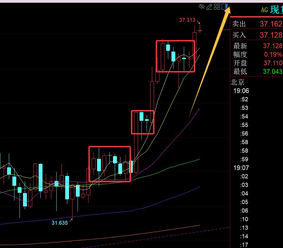Select the 19:07 tick entry
The height and width of the screenshot is (248, 283).
241,168
